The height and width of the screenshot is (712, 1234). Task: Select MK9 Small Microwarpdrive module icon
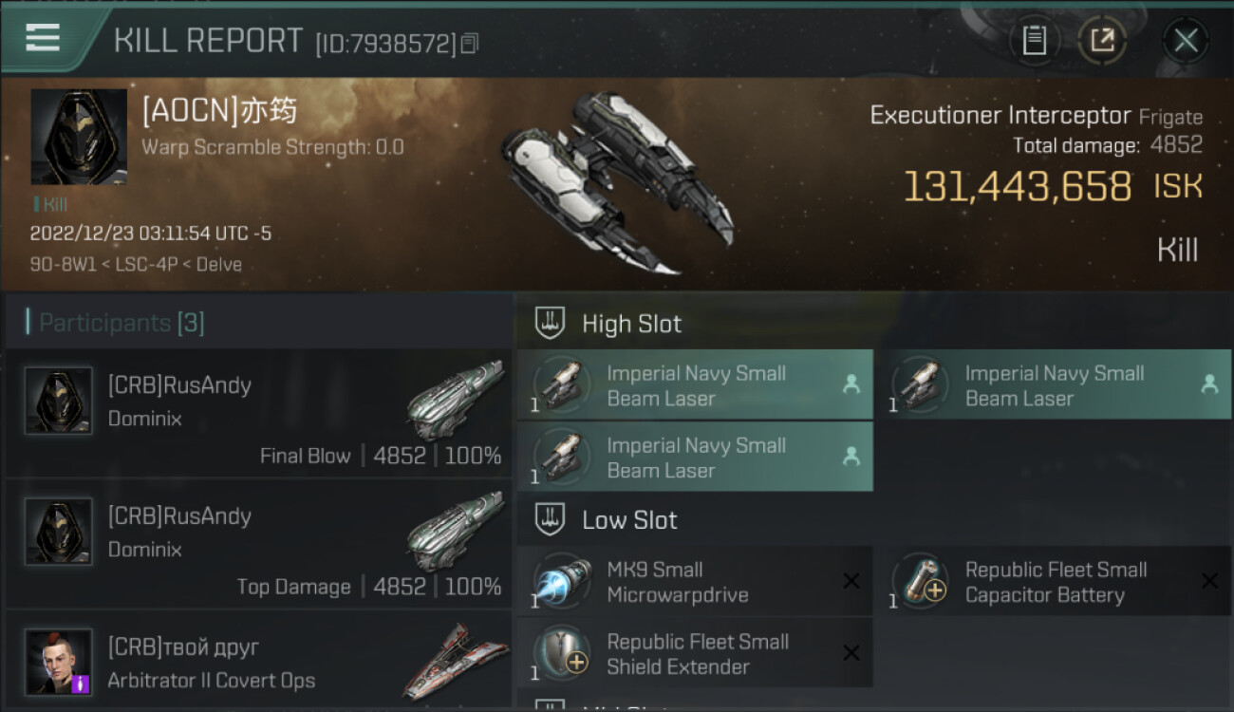[562, 581]
